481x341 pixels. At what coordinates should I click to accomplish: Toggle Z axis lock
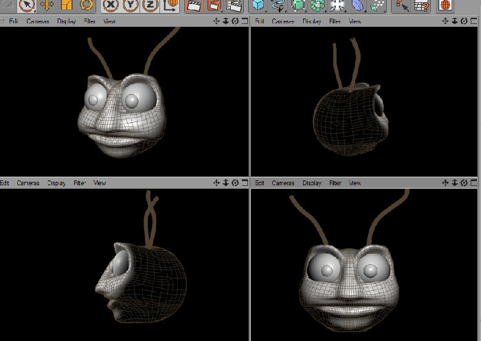150,5
